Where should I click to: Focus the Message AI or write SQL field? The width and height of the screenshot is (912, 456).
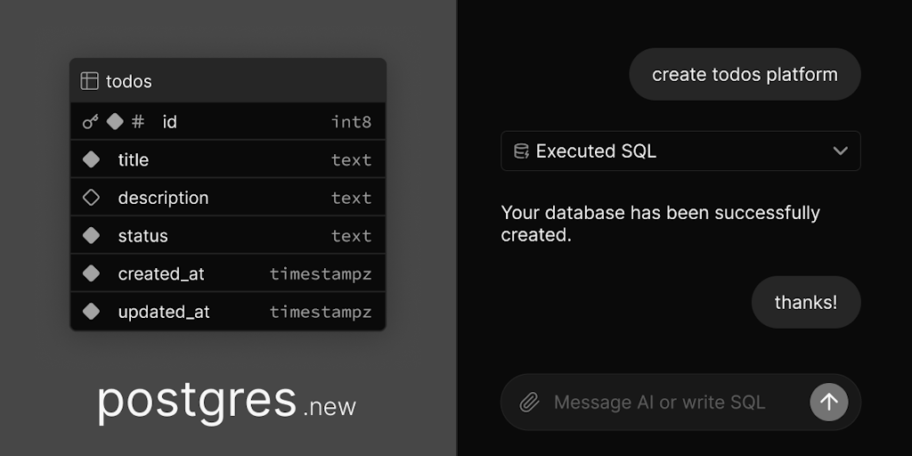point(659,403)
